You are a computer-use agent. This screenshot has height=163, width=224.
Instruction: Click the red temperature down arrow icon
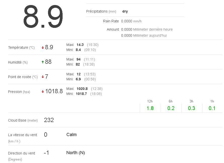(x=43, y=47)
